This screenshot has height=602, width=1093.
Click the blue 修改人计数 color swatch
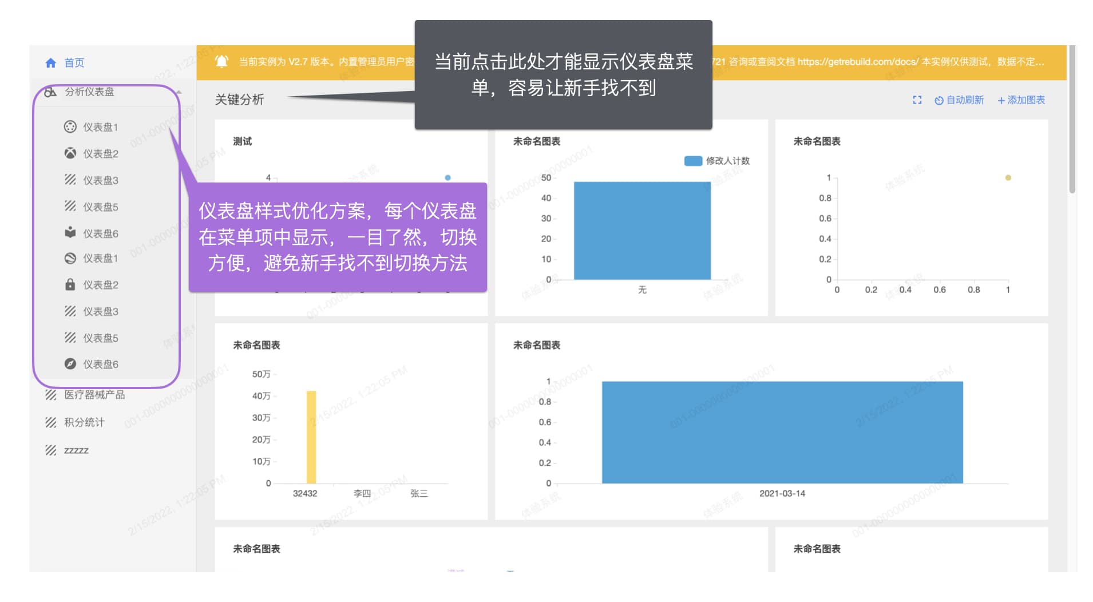click(x=693, y=161)
